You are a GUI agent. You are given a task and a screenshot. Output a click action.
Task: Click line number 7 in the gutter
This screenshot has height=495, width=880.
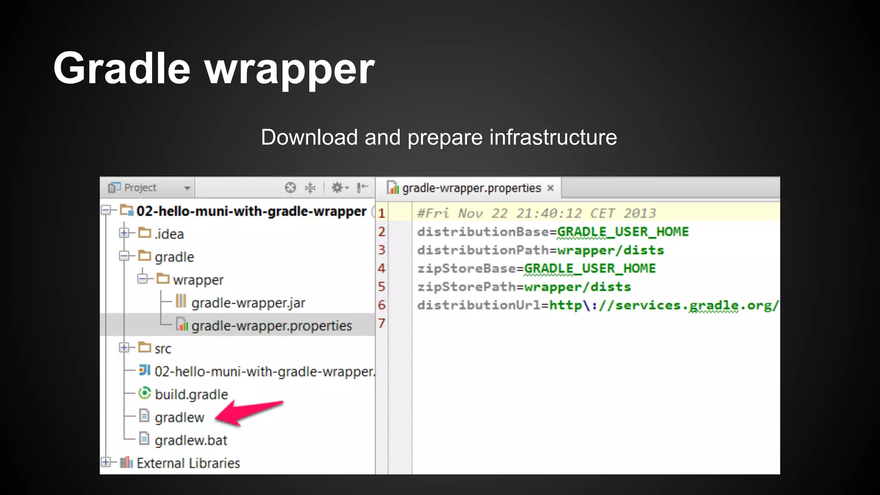click(381, 323)
